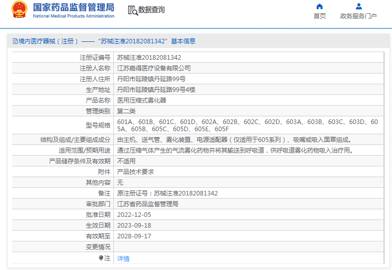
Task: Click the national emblem logo
Action: click(x=19, y=10)
